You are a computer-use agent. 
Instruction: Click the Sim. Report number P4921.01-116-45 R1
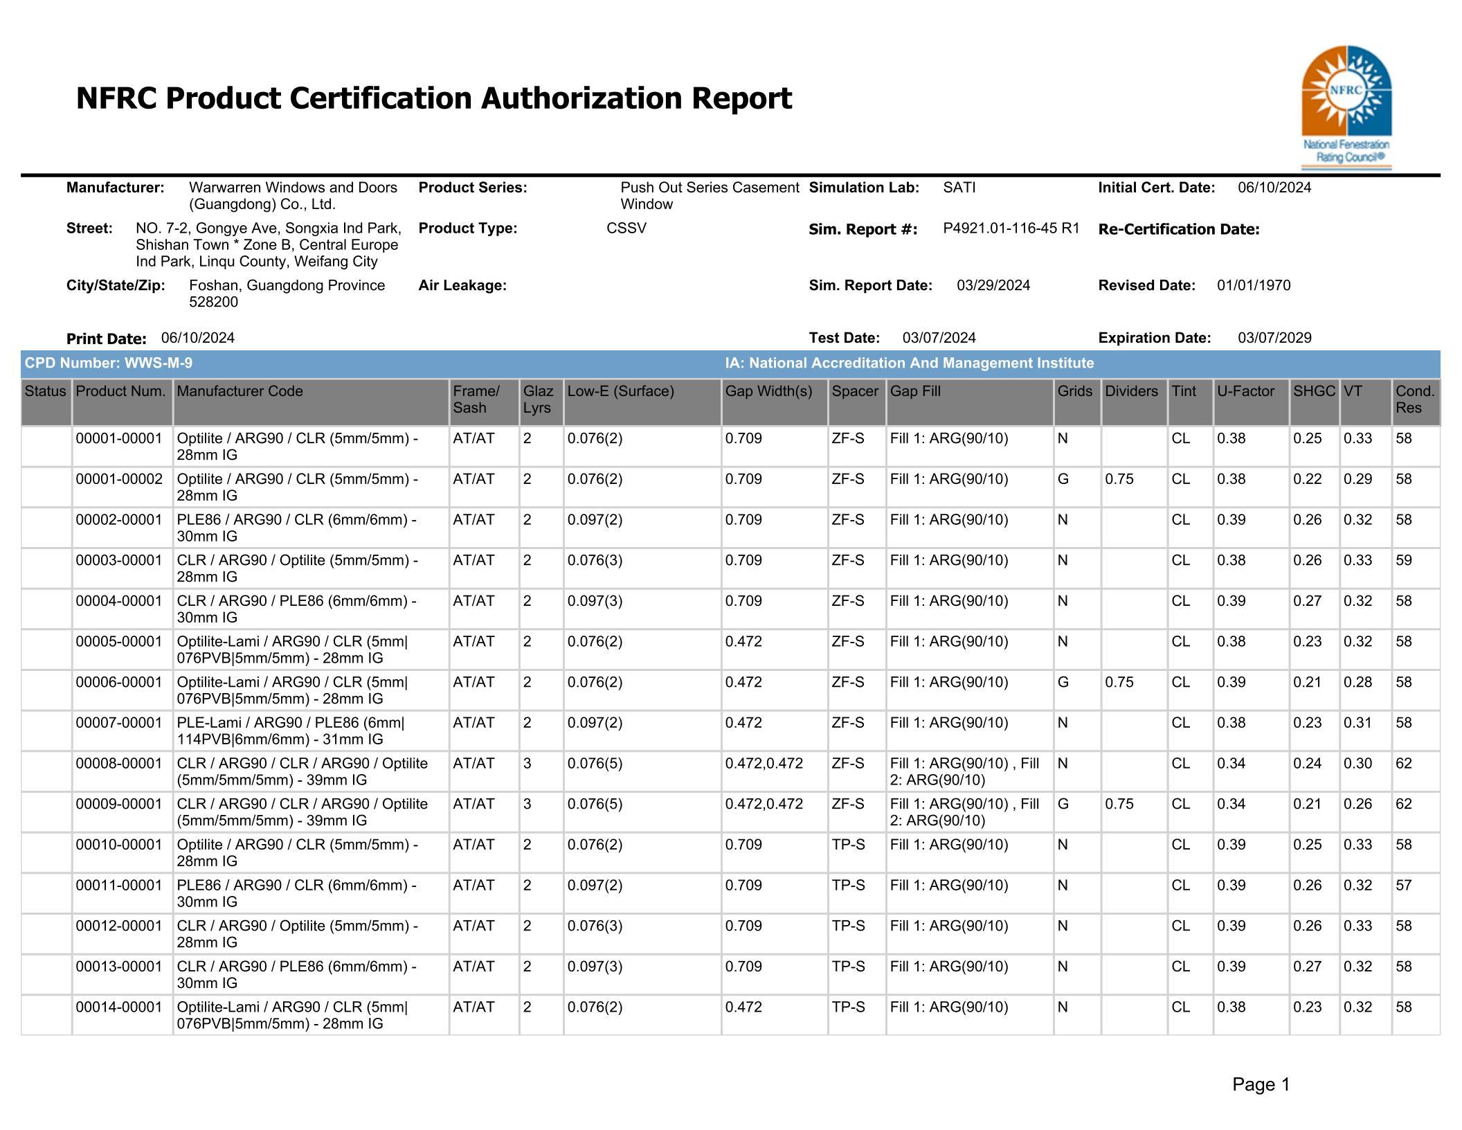pos(1011,228)
